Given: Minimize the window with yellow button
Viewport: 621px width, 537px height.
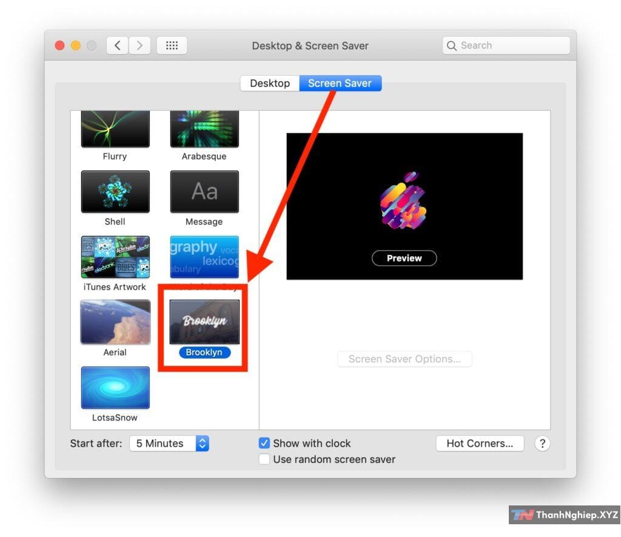Looking at the screenshot, I should tap(76, 46).
